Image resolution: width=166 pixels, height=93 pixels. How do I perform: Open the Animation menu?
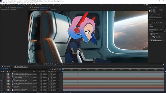[23, 3]
